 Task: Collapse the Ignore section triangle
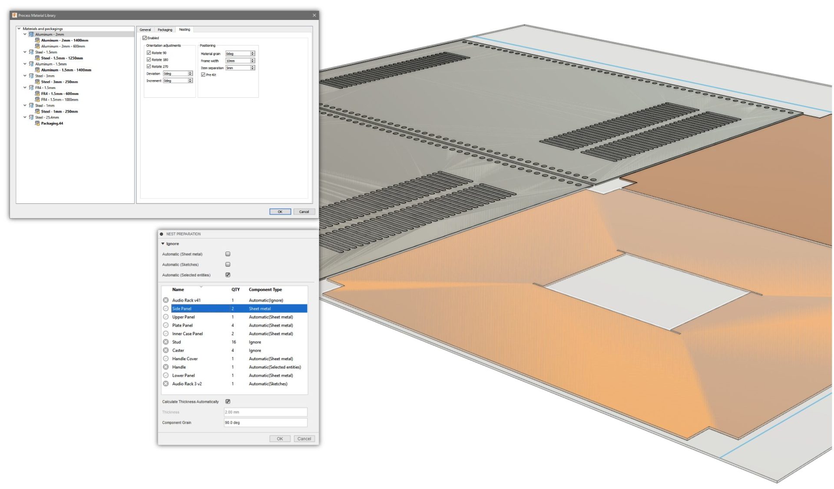pos(163,244)
